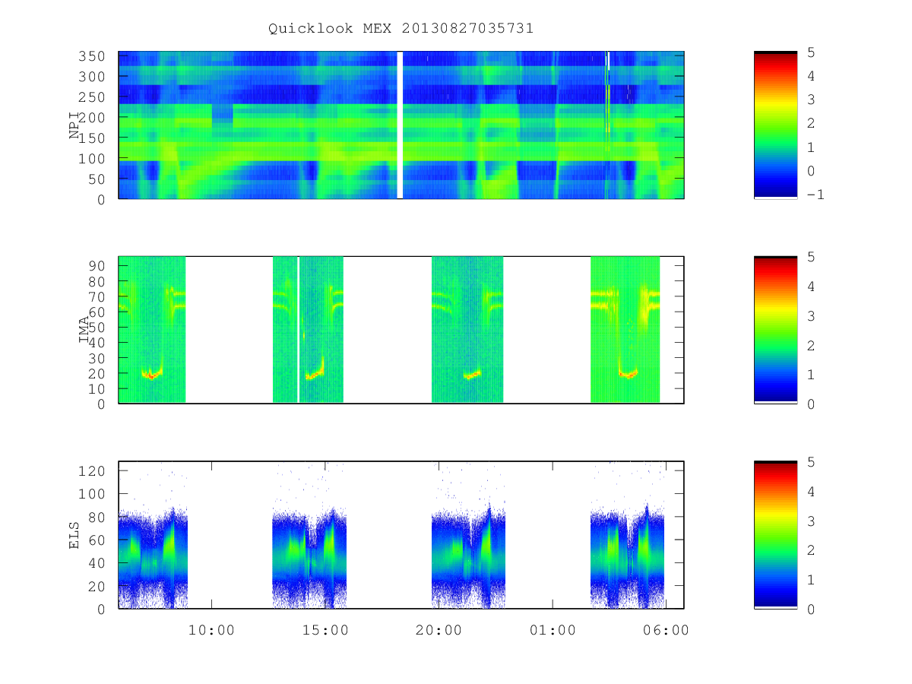
Task: Click the -1 label on NPI colorbar
Action: pos(815,195)
